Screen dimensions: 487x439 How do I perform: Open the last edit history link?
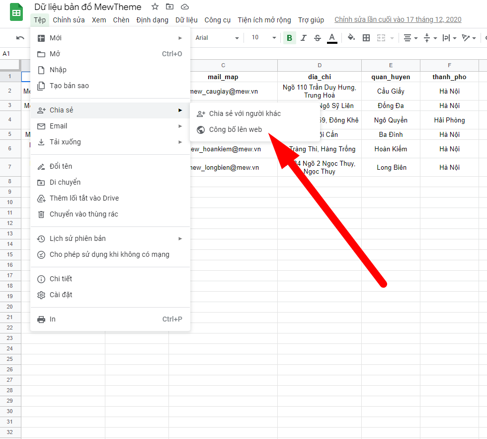(x=398, y=20)
